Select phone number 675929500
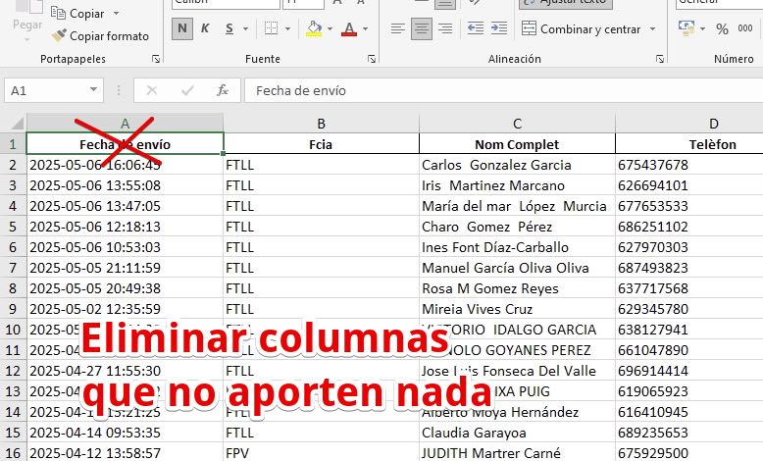Image resolution: width=763 pixels, height=461 pixels. click(689, 453)
